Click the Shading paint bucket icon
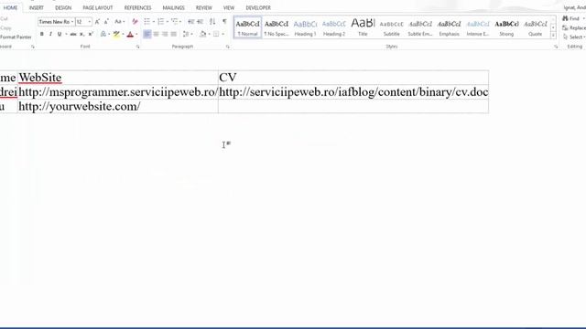This screenshot has width=586, height=329. pyautogui.click(x=203, y=35)
